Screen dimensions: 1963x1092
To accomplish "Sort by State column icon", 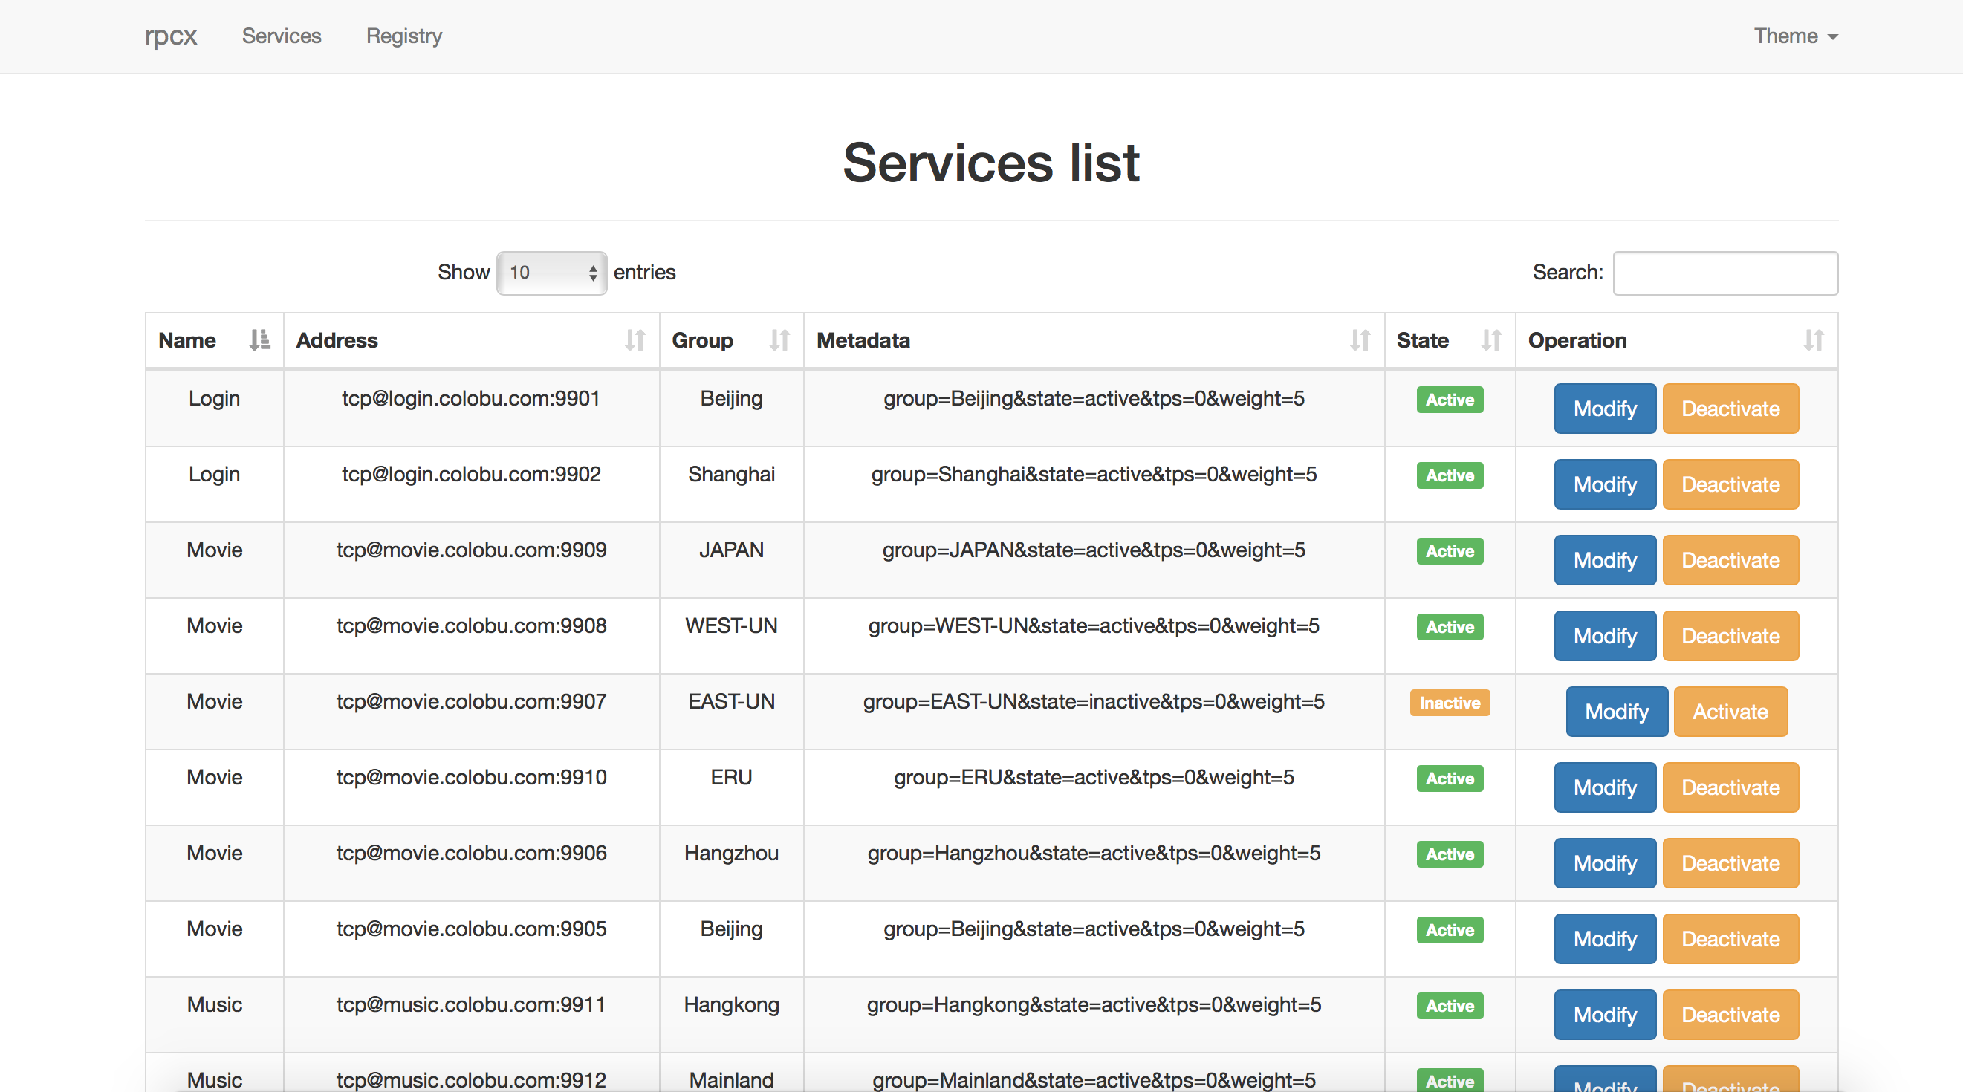I will coord(1490,340).
